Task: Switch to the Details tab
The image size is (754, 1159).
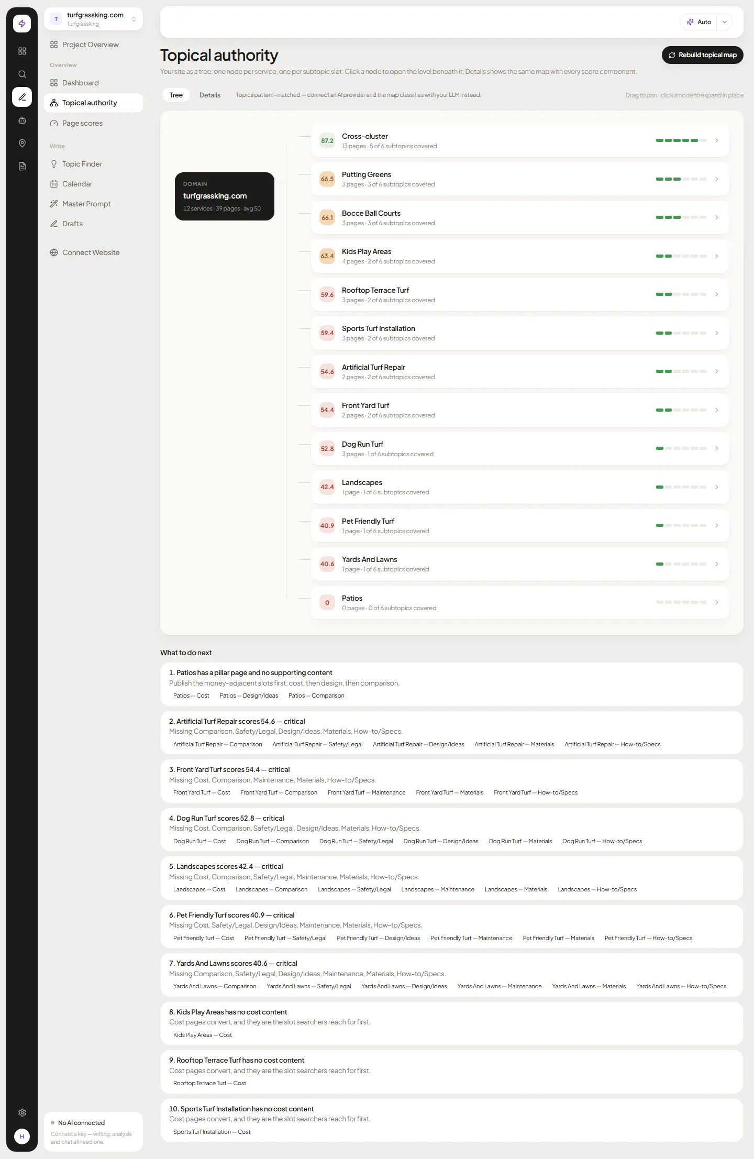Action: click(210, 95)
